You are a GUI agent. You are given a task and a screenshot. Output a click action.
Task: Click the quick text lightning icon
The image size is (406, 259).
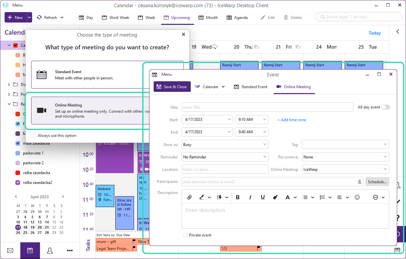(x=219, y=197)
